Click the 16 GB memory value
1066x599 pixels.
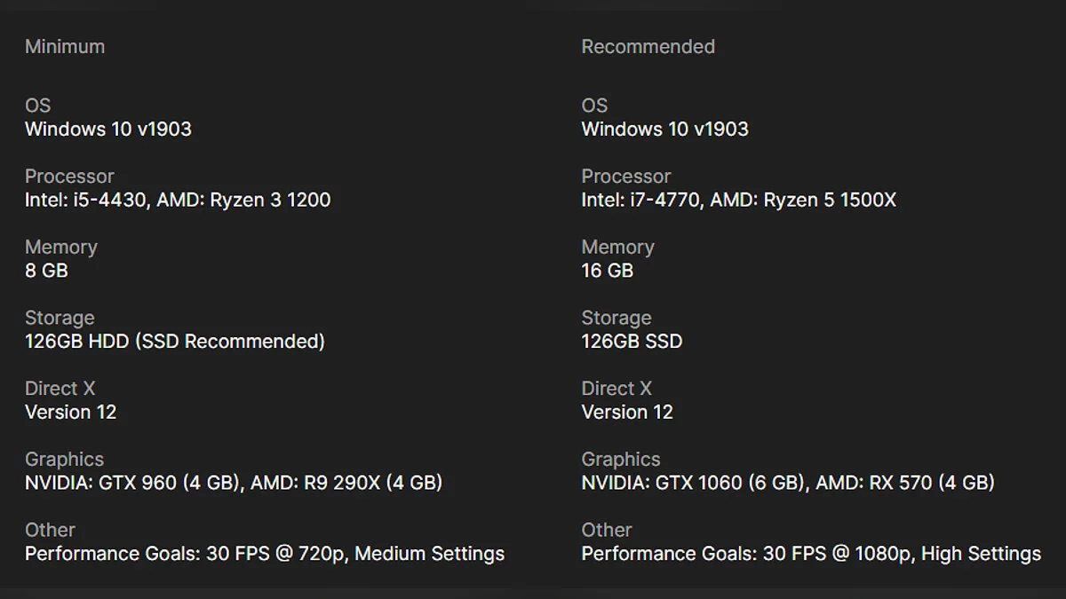pyautogui.click(x=607, y=271)
